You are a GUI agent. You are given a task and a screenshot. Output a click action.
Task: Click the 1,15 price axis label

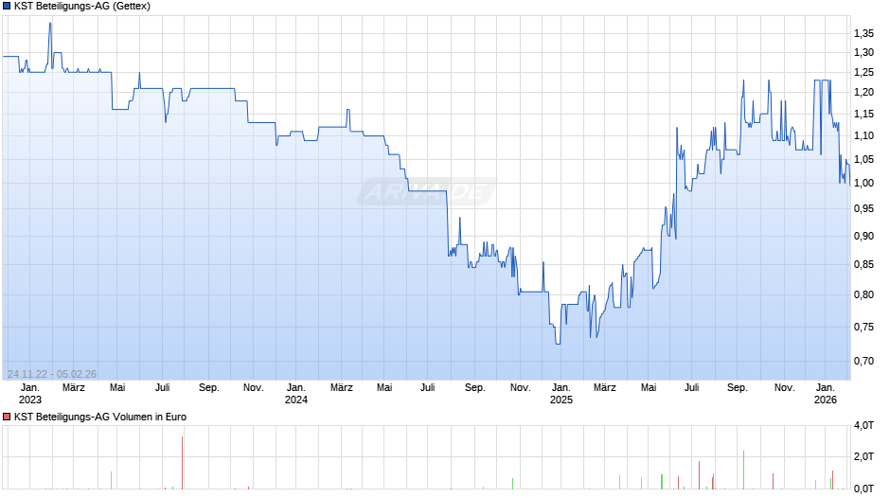pyautogui.click(x=863, y=115)
